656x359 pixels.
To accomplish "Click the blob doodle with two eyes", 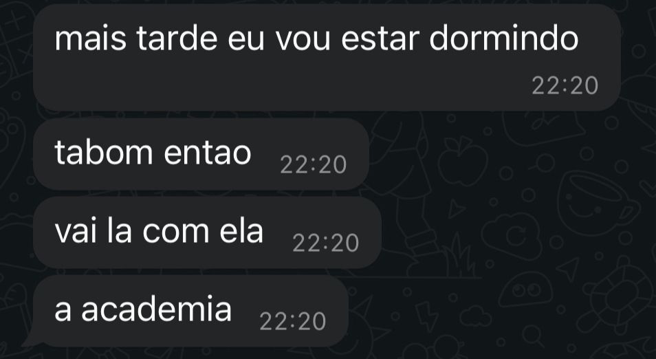I will click(526, 290).
